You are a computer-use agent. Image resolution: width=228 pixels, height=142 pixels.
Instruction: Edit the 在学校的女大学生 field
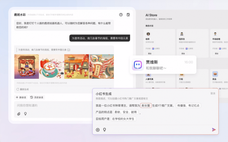tap(123, 119)
